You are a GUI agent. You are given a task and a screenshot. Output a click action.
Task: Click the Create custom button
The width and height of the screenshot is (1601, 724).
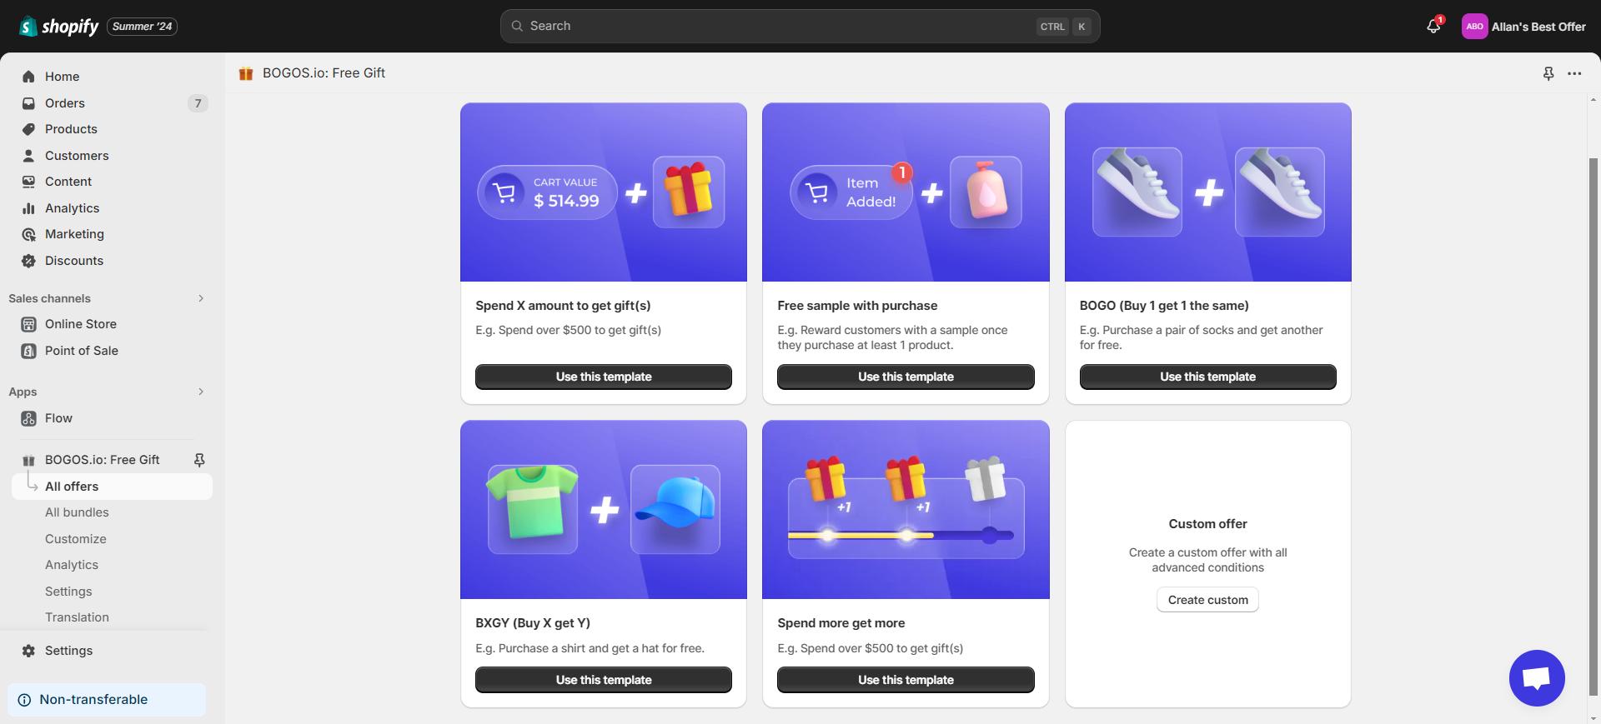click(x=1207, y=600)
